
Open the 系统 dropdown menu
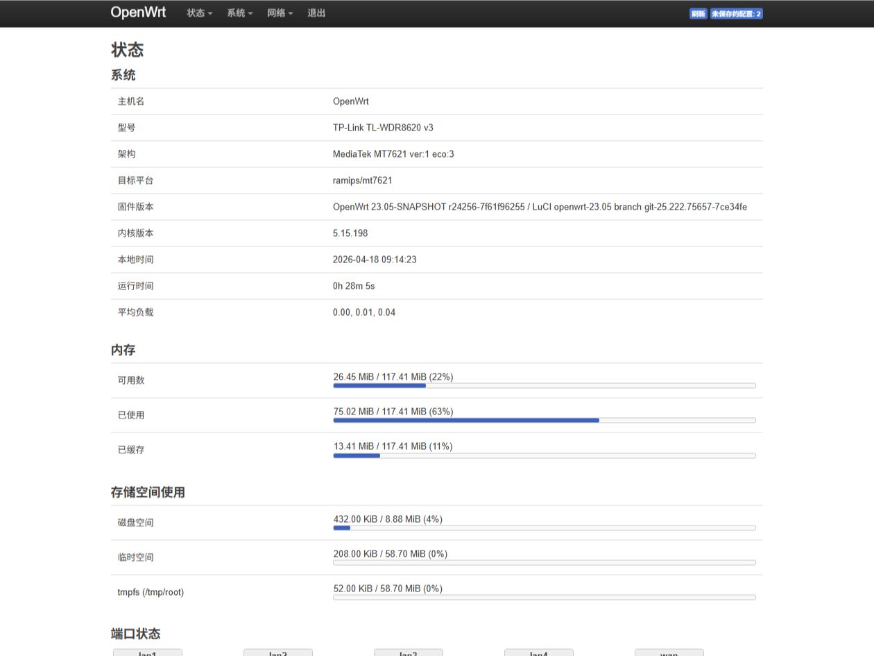240,13
